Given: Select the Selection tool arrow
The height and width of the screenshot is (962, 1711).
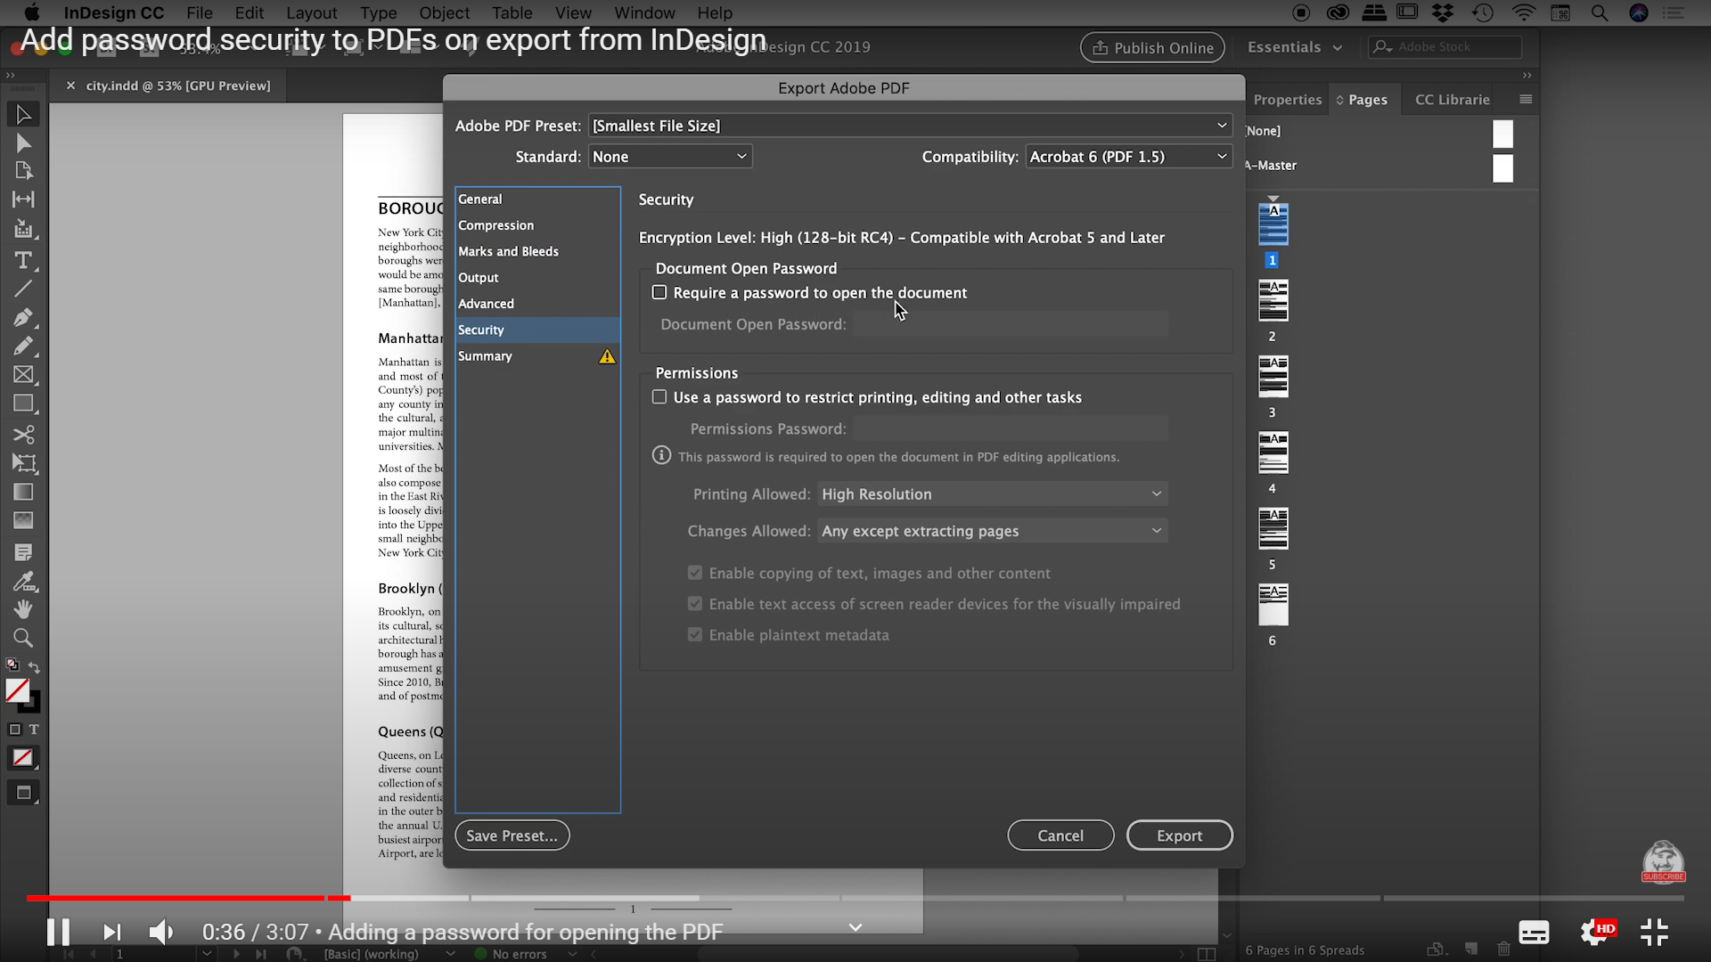Looking at the screenshot, I should (23, 114).
